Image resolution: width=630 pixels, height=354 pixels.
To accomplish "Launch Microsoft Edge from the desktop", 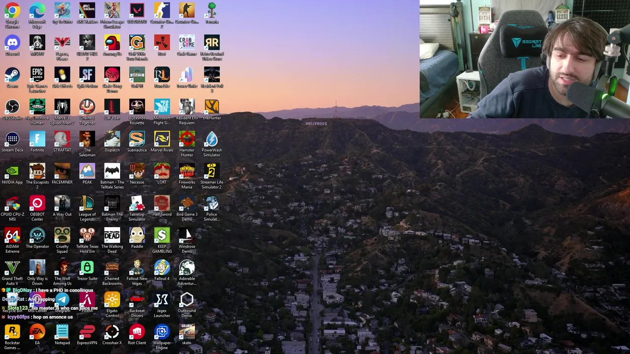I will (37, 10).
